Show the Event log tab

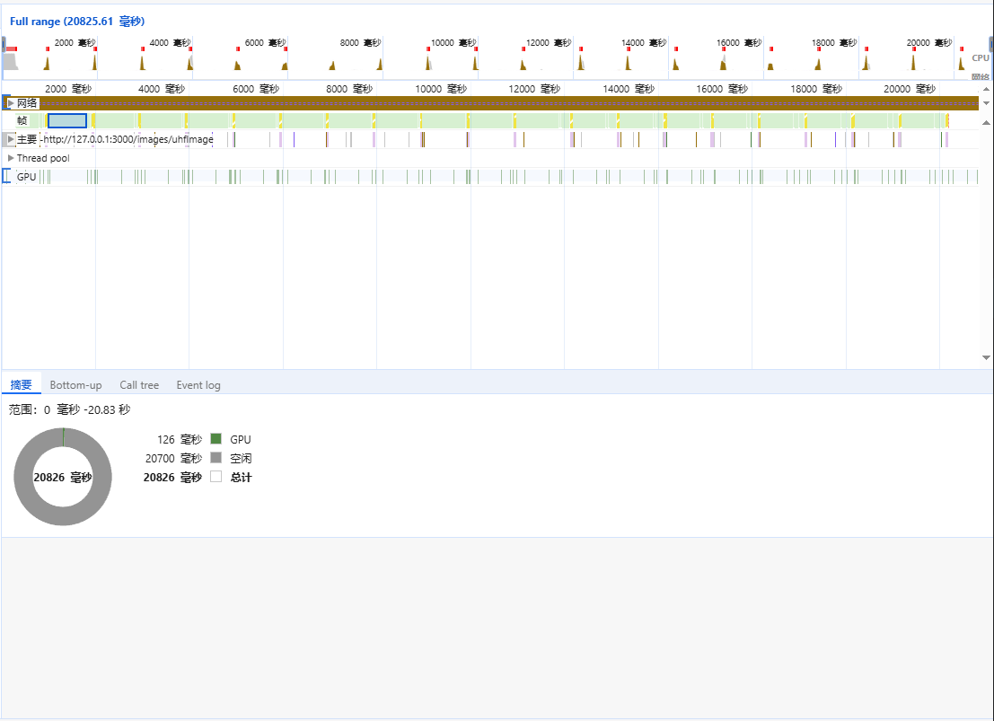198,385
